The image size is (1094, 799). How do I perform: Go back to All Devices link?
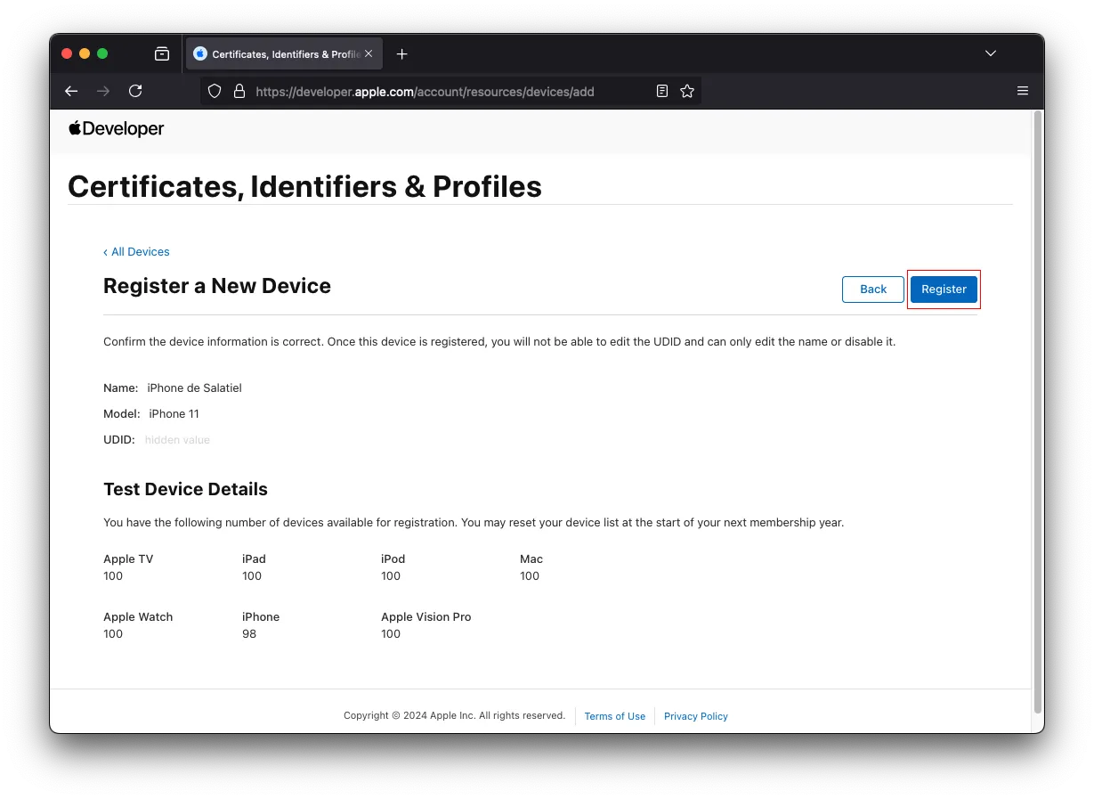136,252
